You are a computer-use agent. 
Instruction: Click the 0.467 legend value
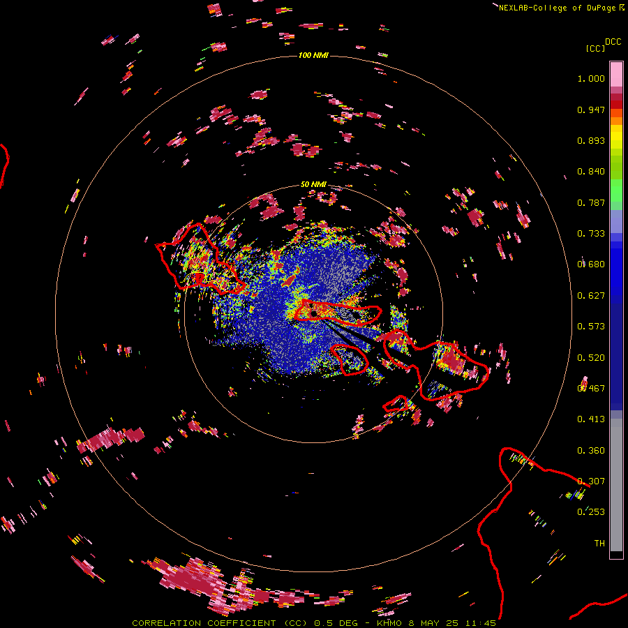pos(591,389)
